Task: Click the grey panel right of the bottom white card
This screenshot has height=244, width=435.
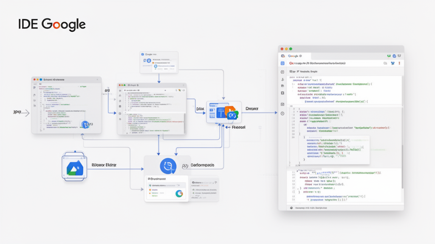Action: click(204, 190)
